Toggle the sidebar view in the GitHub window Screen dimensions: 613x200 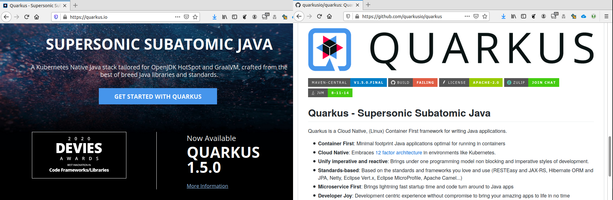point(524,16)
